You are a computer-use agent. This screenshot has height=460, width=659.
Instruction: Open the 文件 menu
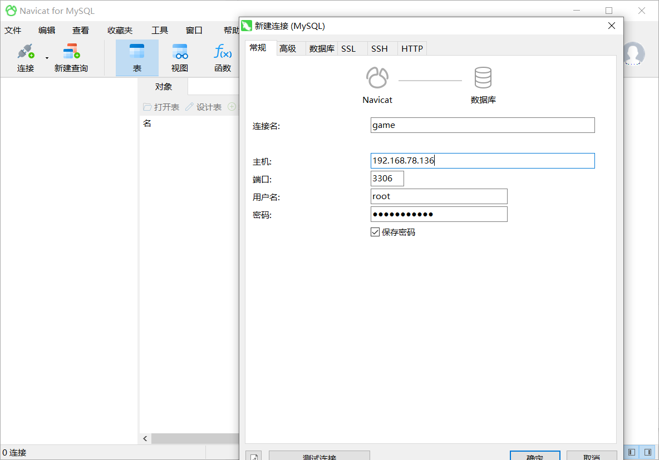click(x=13, y=30)
